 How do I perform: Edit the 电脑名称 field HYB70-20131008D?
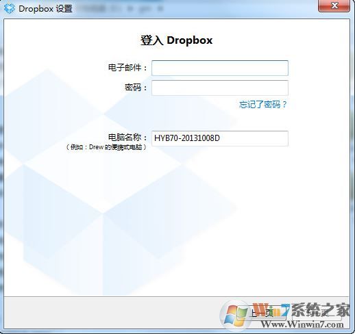[220, 138]
